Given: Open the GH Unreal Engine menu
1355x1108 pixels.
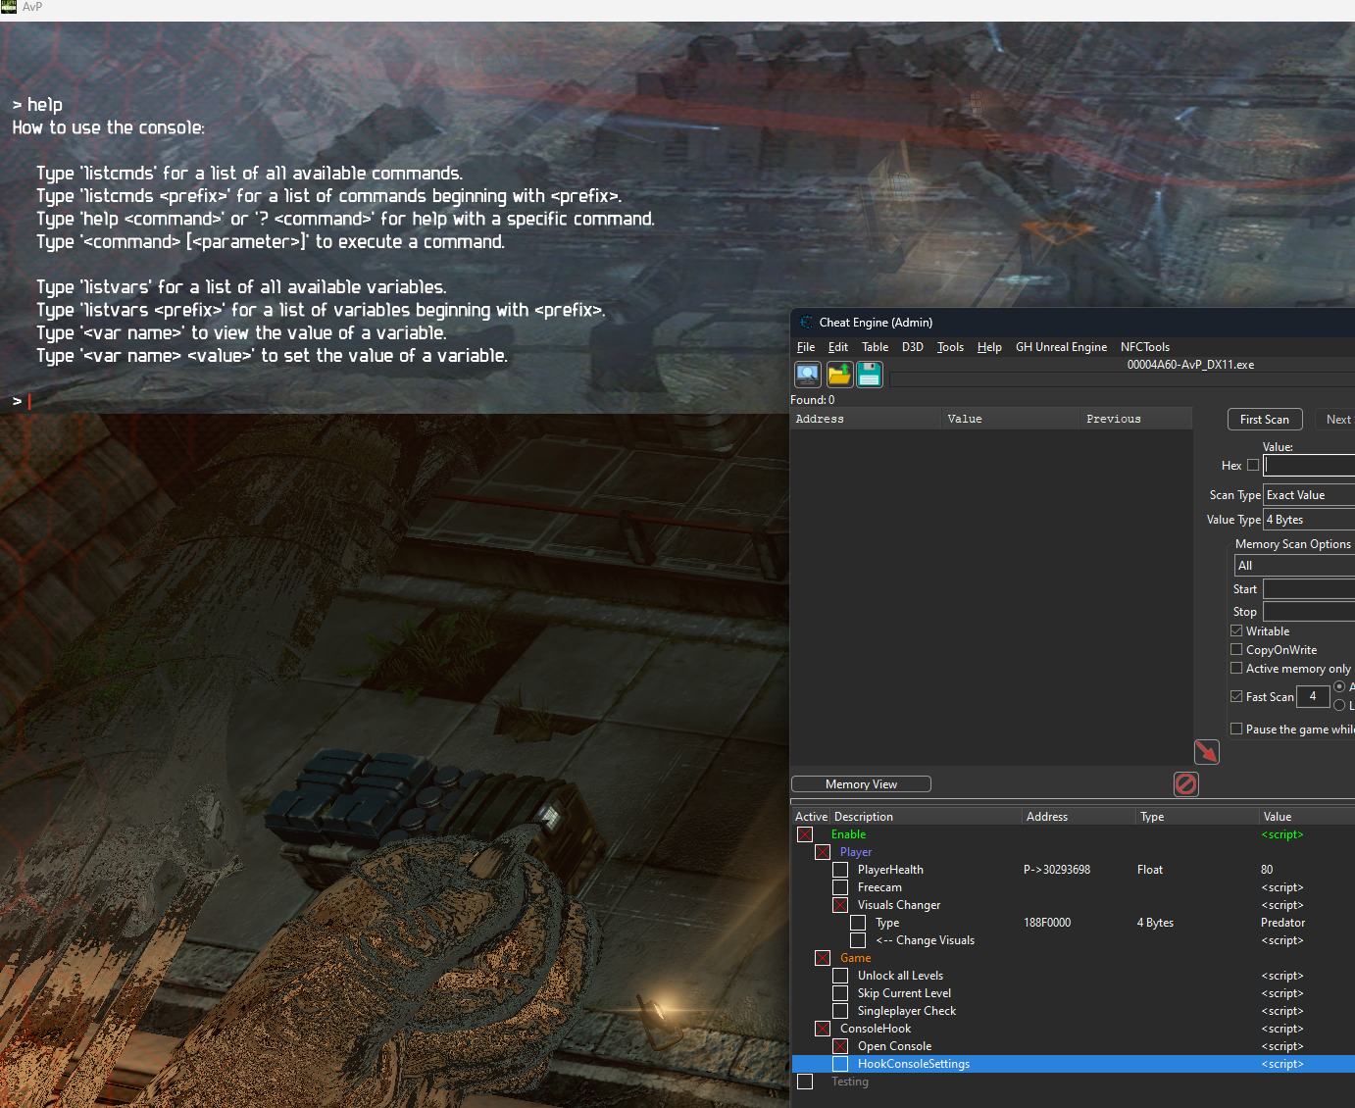Looking at the screenshot, I should pyautogui.click(x=1061, y=347).
